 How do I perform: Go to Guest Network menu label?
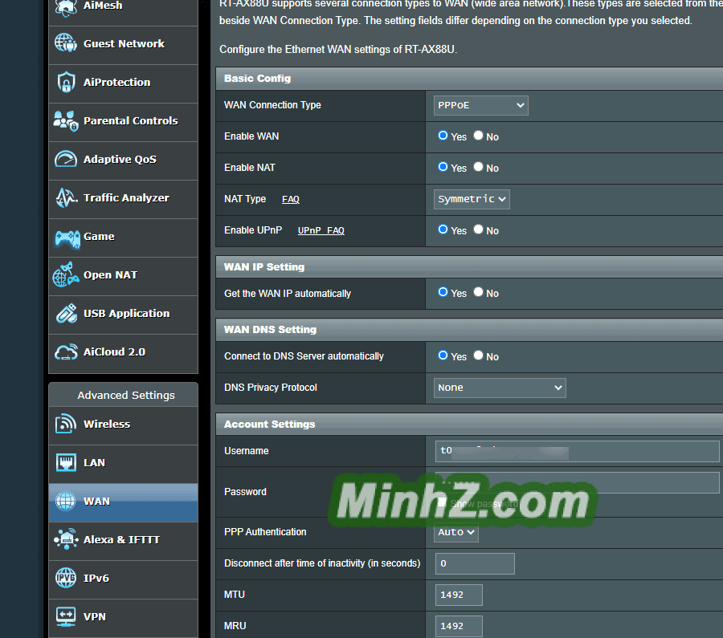click(124, 44)
